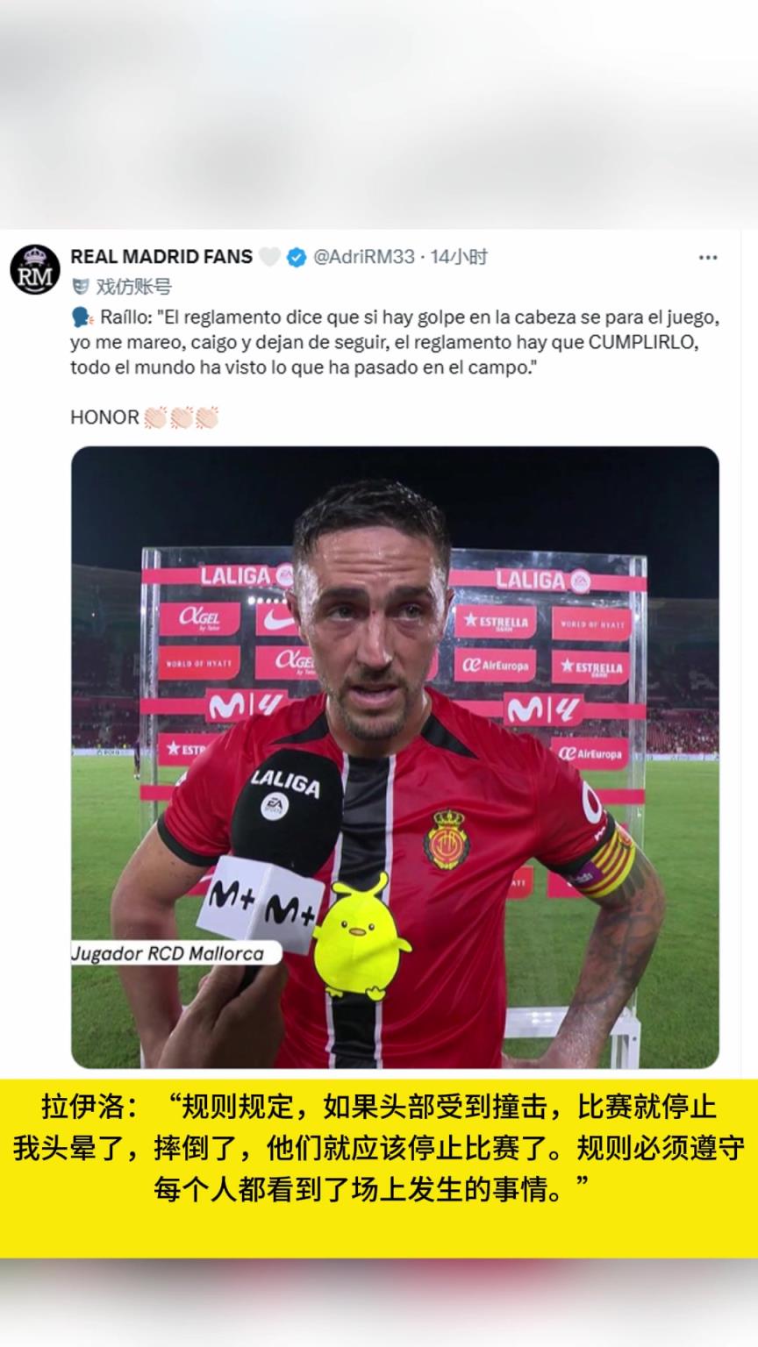Click the RCD Mallorca crest on jersey
The height and width of the screenshot is (1347, 758).
point(447,840)
